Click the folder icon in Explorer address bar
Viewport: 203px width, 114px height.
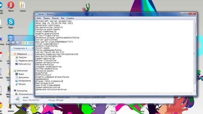(23, 43)
